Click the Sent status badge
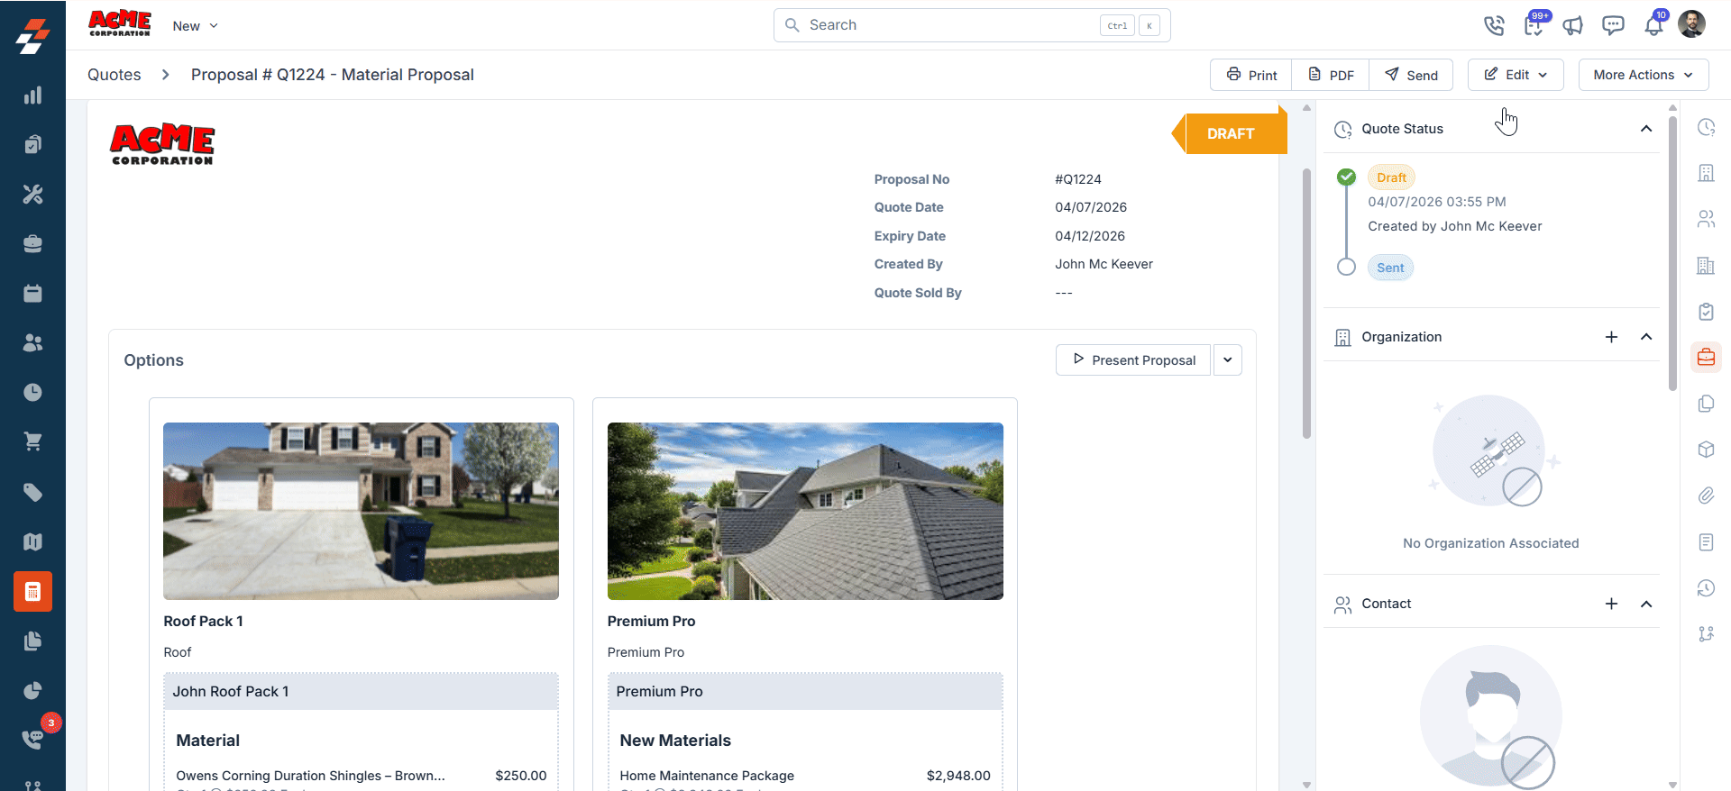This screenshot has height=791, width=1731. [x=1390, y=268]
